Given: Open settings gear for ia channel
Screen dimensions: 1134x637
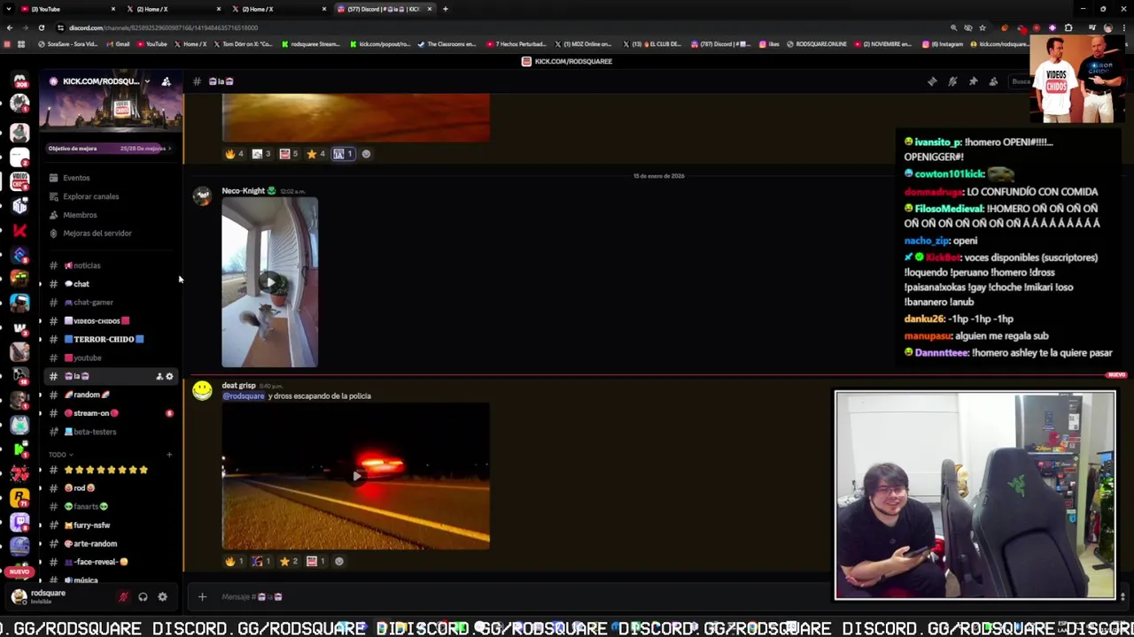Looking at the screenshot, I should (x=169, y=377).
